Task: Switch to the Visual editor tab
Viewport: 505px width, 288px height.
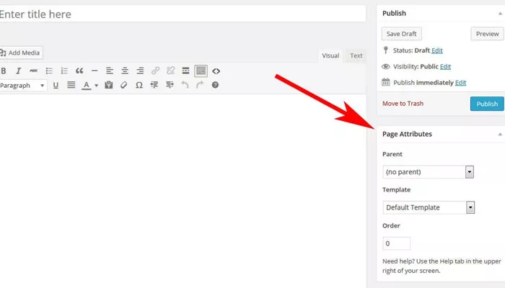Action: 330,55
